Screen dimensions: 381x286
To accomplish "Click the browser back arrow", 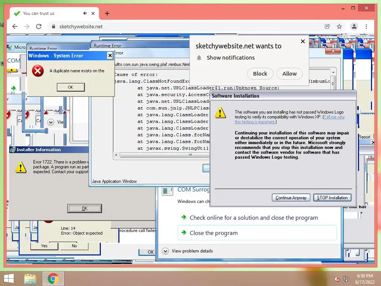I will [x=15, y=26].
